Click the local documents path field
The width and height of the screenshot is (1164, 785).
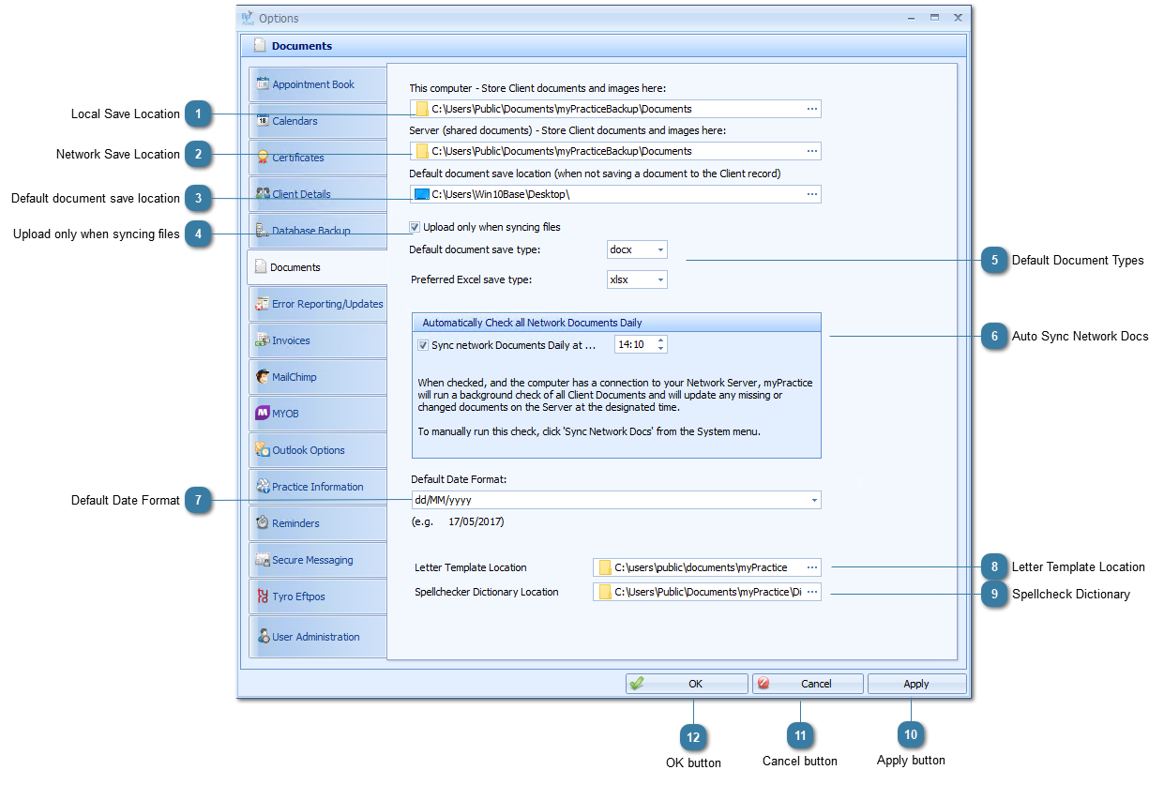pyautogui.click(x=615, y=109)
